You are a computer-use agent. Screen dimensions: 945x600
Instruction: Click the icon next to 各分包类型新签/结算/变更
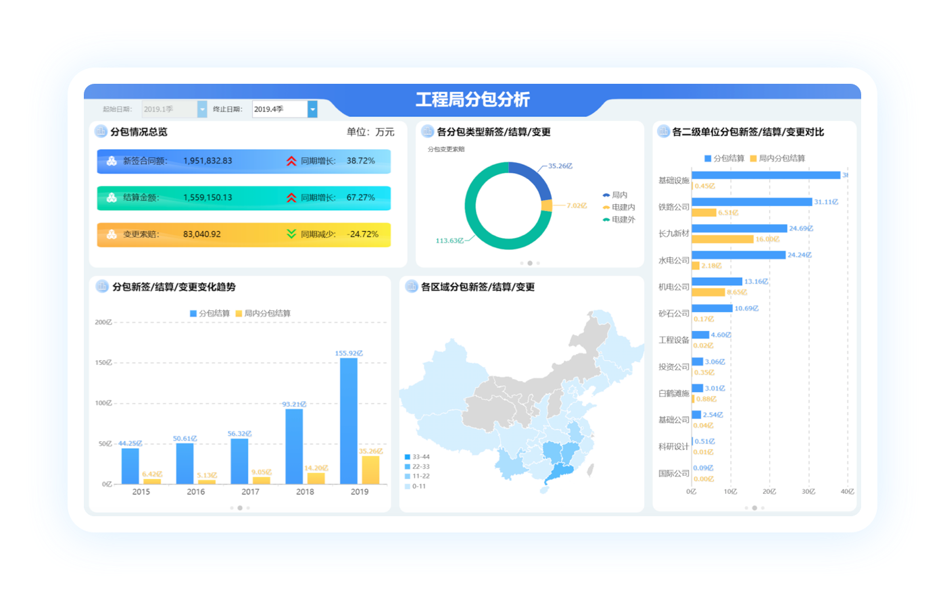tap(427, 132)
